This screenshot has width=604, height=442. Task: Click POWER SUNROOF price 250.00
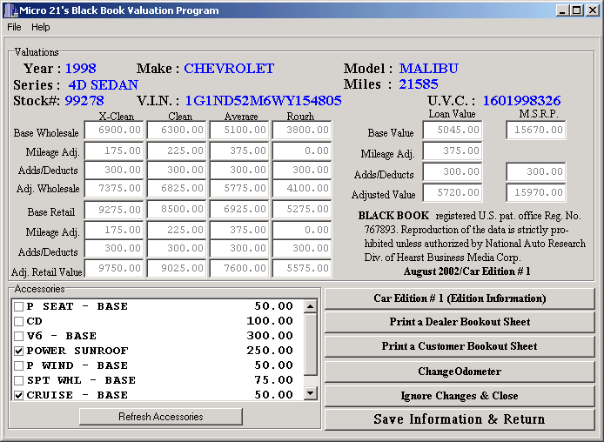pyautogui.click(x=270, y=351)
